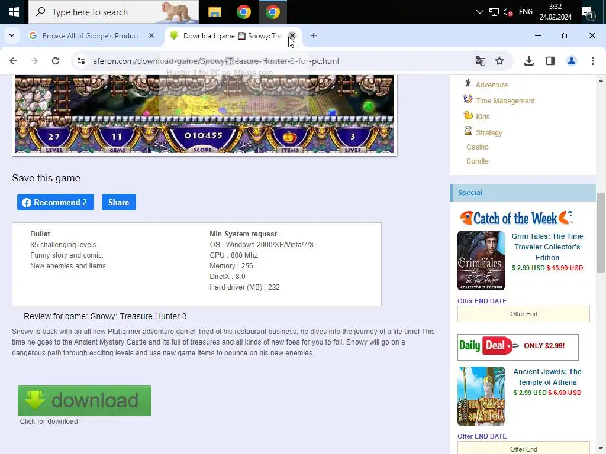The image size is (606, 454).
Task: Open Temple of Athena cover thumbnail
Action: pyautogui.click(x=481, y=396)
